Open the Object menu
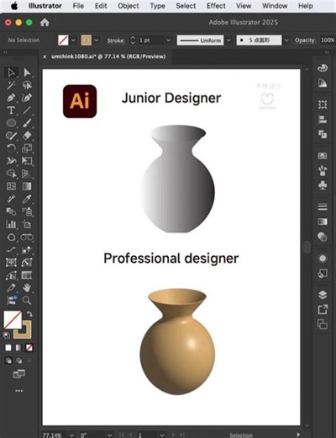This screenshot has height=438, width=336. (x=129, y=6)
